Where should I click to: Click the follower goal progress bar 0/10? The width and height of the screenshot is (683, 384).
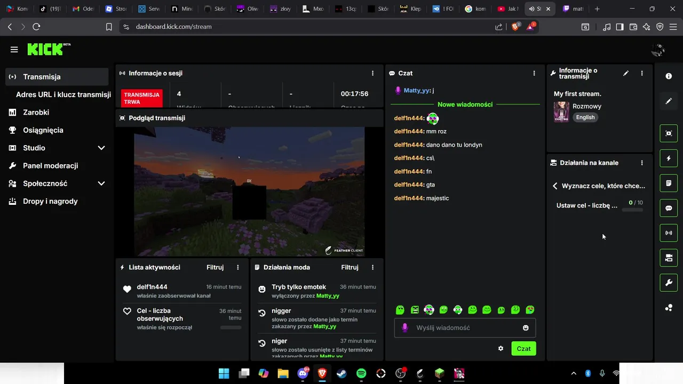pyautogui.click(x=632, y=210)
